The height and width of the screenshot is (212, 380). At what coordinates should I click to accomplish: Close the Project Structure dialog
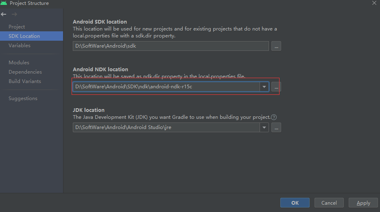click(x=374, y=3)
